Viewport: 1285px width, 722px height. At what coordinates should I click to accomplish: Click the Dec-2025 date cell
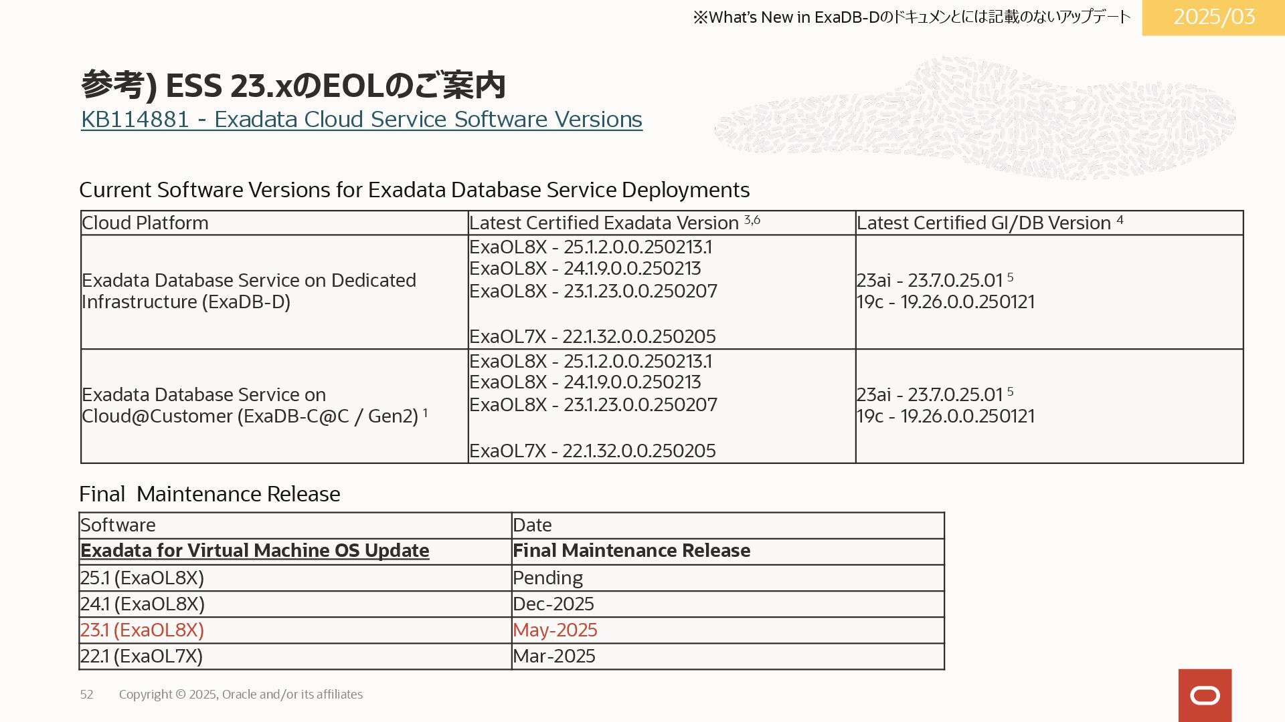pos(553,604)
